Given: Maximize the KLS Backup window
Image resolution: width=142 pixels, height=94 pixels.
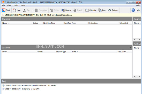Looking at the screenshot, I should click(x=133, y=2).
